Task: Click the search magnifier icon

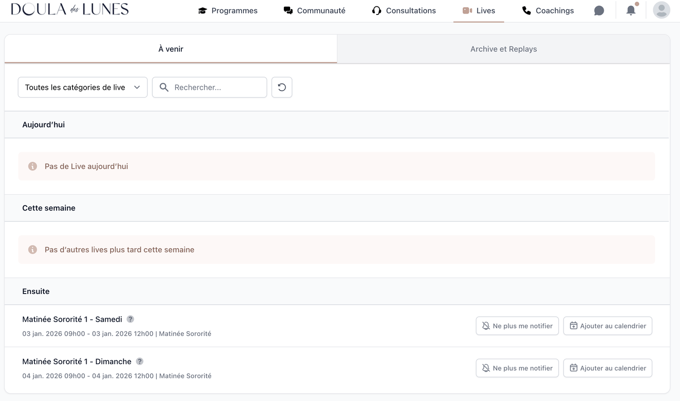Action: click(x=164, y=87)
